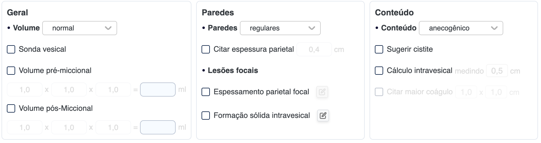The image size is (541, 143).
Task: Enable Citar espessura parietal checkbox
Action: pyautogui.click(x=206, y=49)
